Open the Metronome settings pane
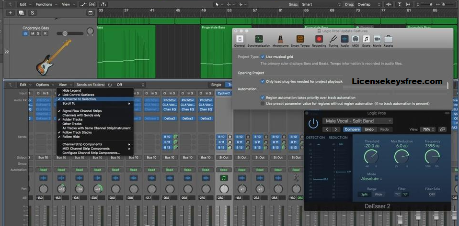Screen dimensions: 459x226 [x=280, y=41]
